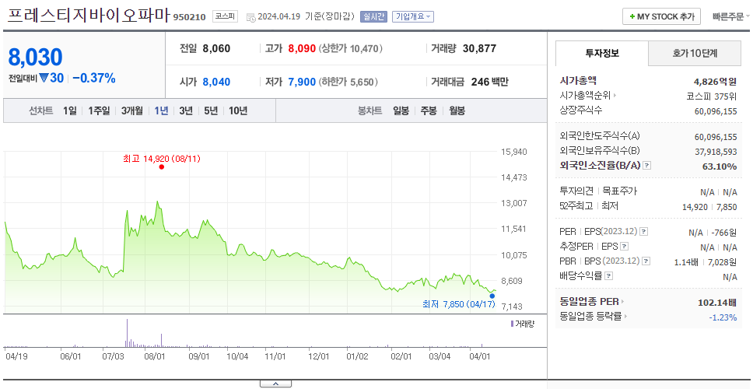Select the 일봉 candle chart
The height and width of the screenshot is (389, 753).
click(401, 111)
